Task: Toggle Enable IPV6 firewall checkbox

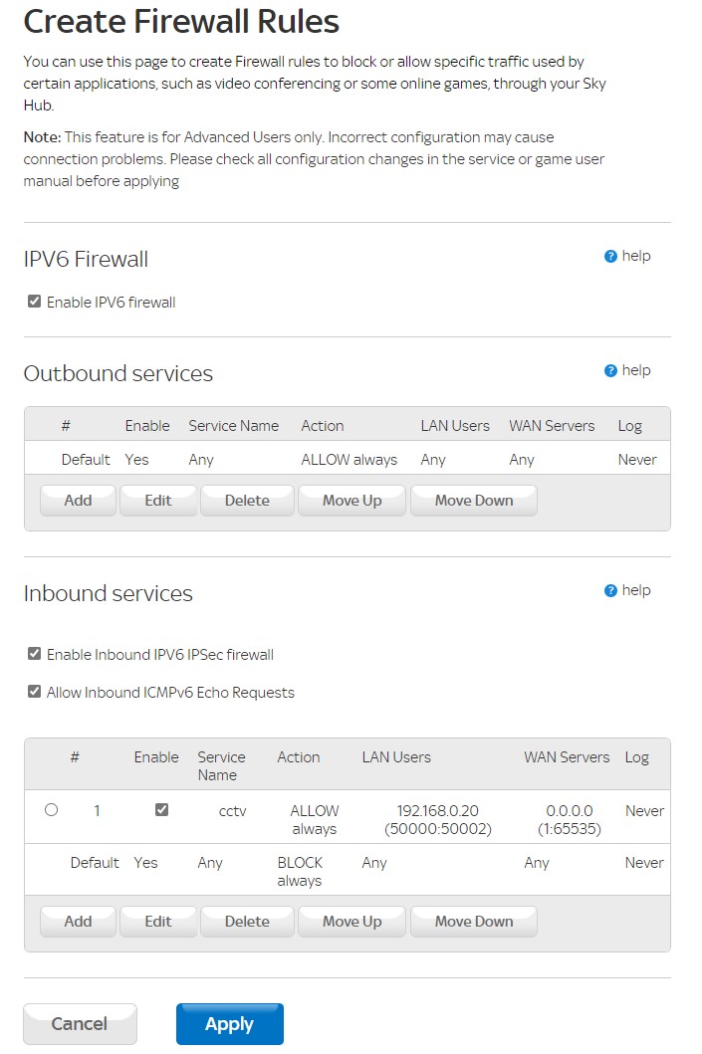Action: 35,303
